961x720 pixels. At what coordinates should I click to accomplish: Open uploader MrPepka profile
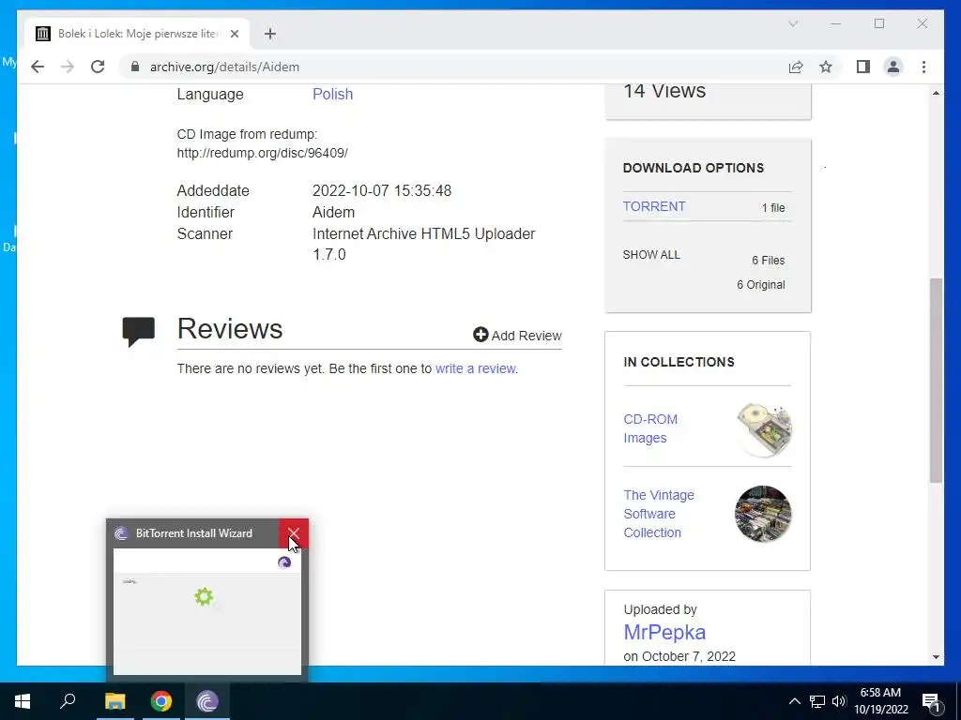(x=664, y=632)
